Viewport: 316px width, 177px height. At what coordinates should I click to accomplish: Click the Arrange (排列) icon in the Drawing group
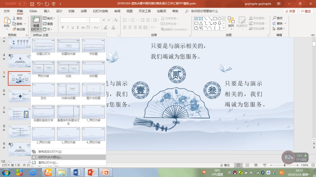pos(231,23)
